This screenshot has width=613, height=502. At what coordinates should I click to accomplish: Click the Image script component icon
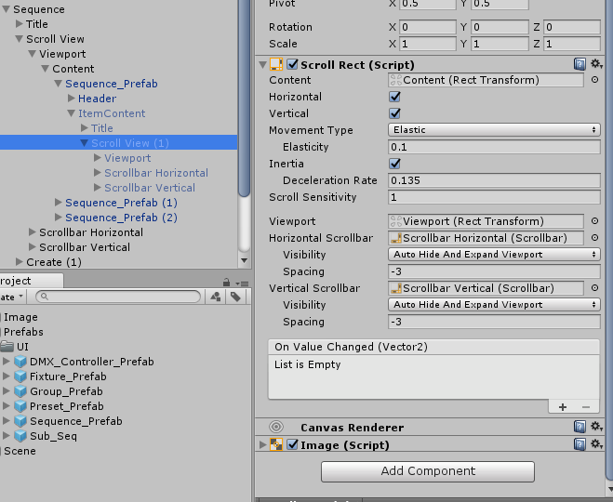click(276, 444)
